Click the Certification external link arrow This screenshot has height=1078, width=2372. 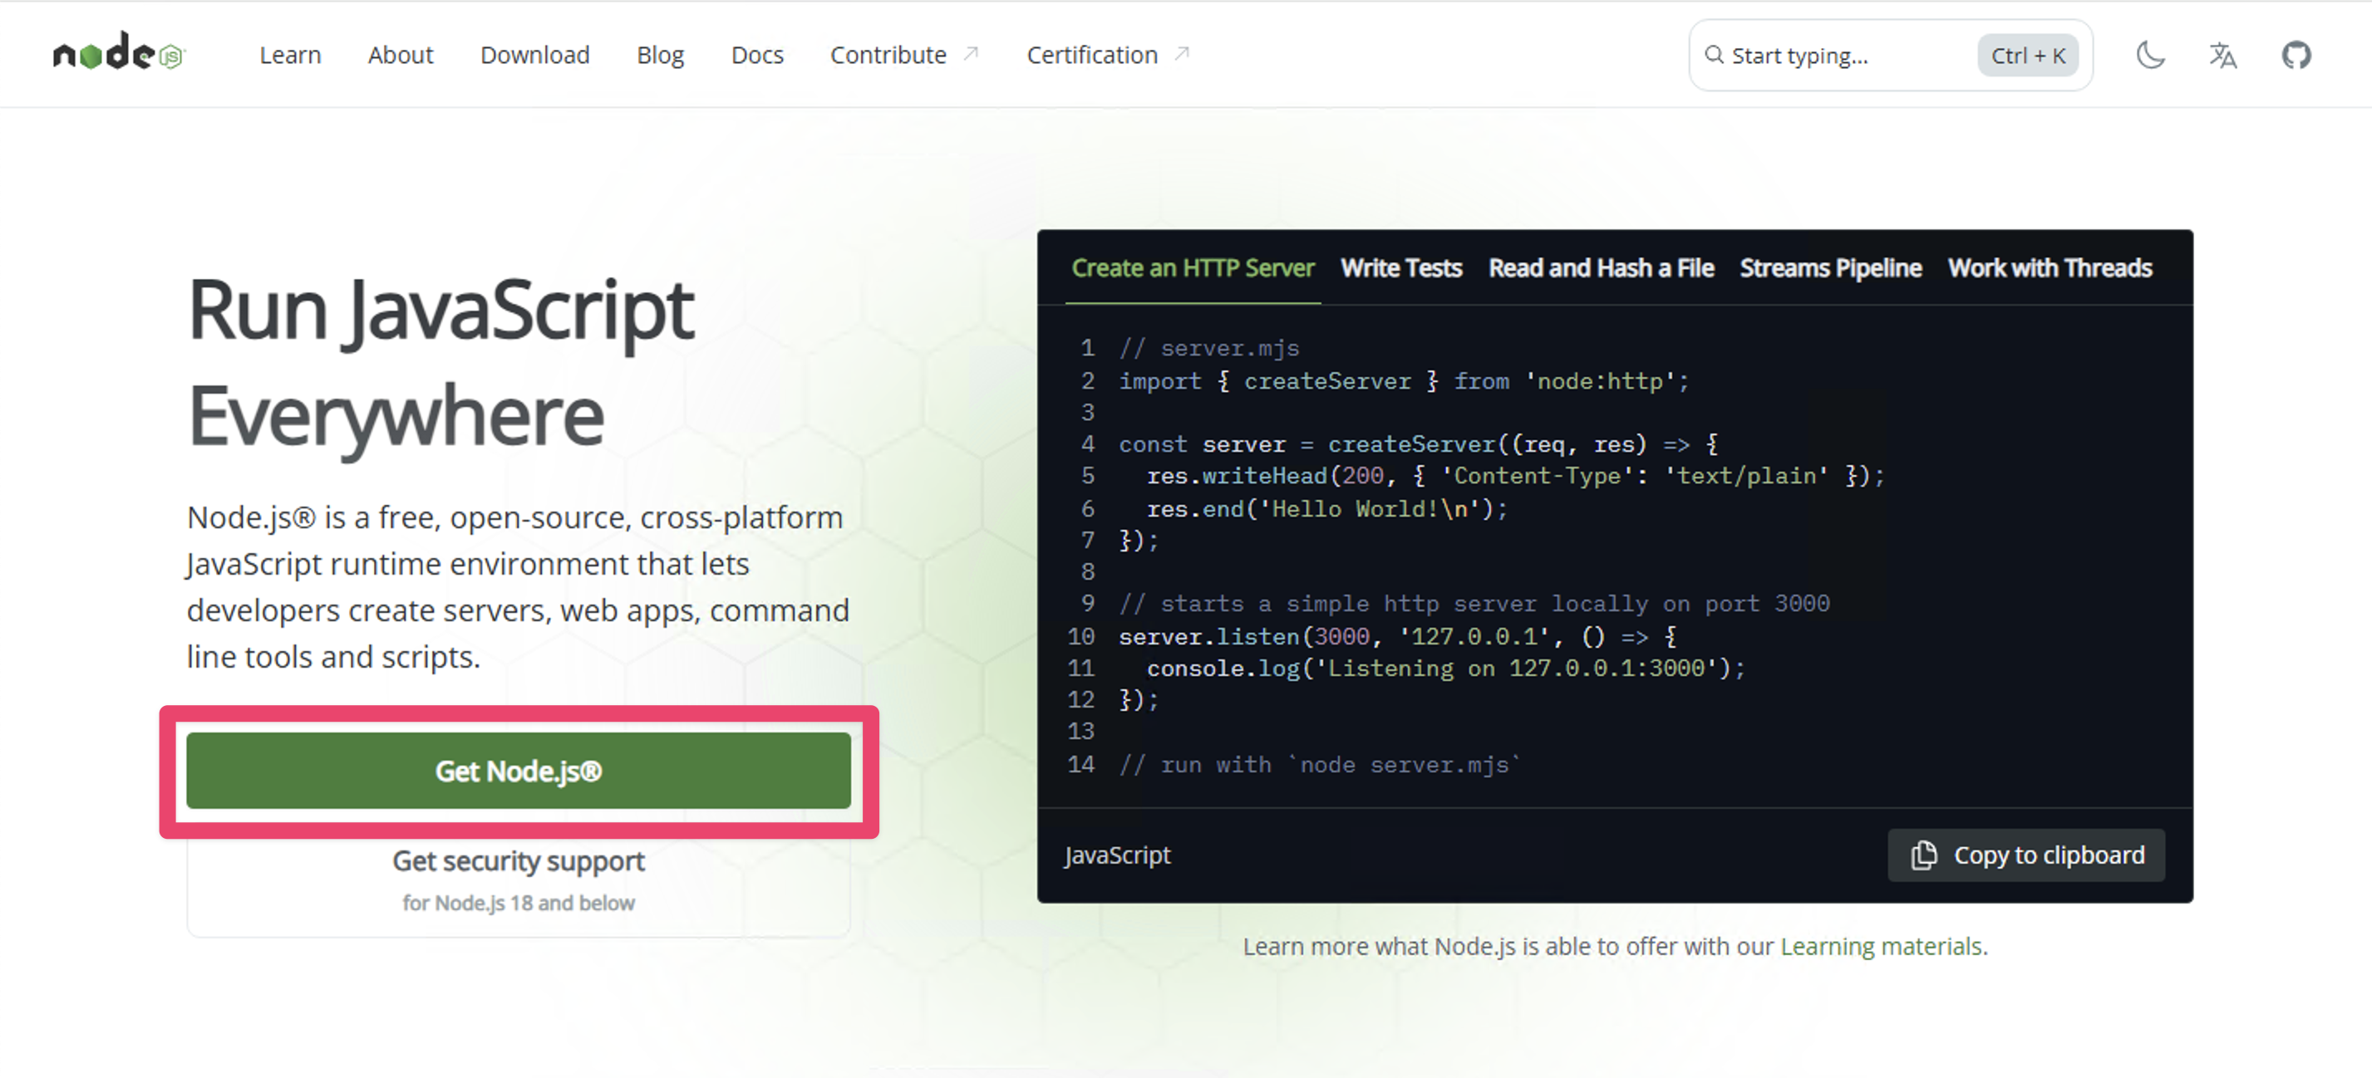pyautogui.click(x=1183, y=54)
